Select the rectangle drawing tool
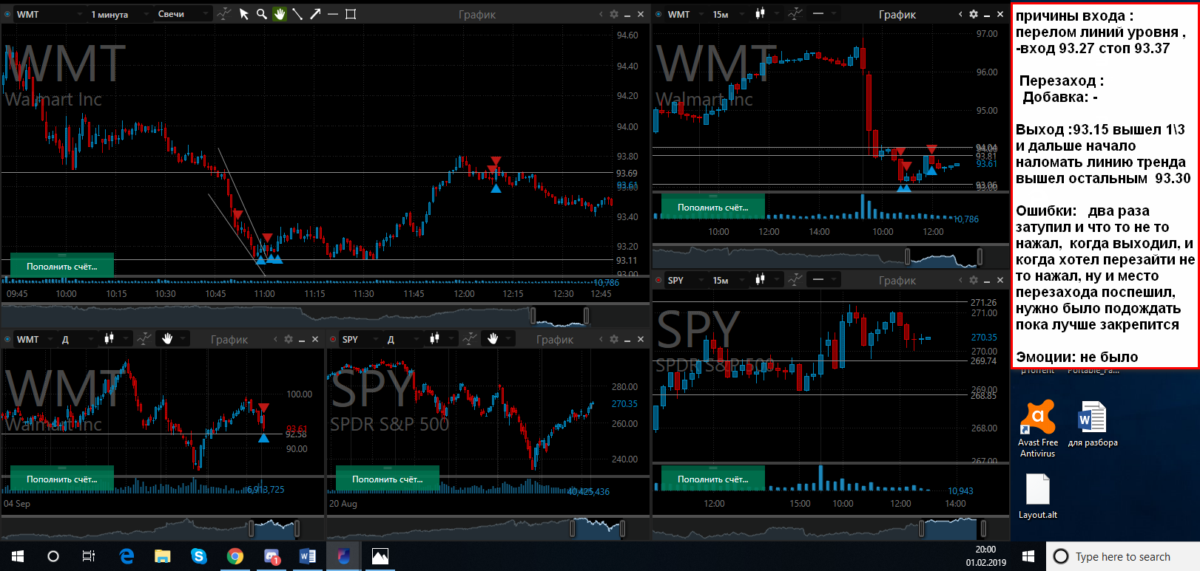1200x571 pixels. [351, 14]
